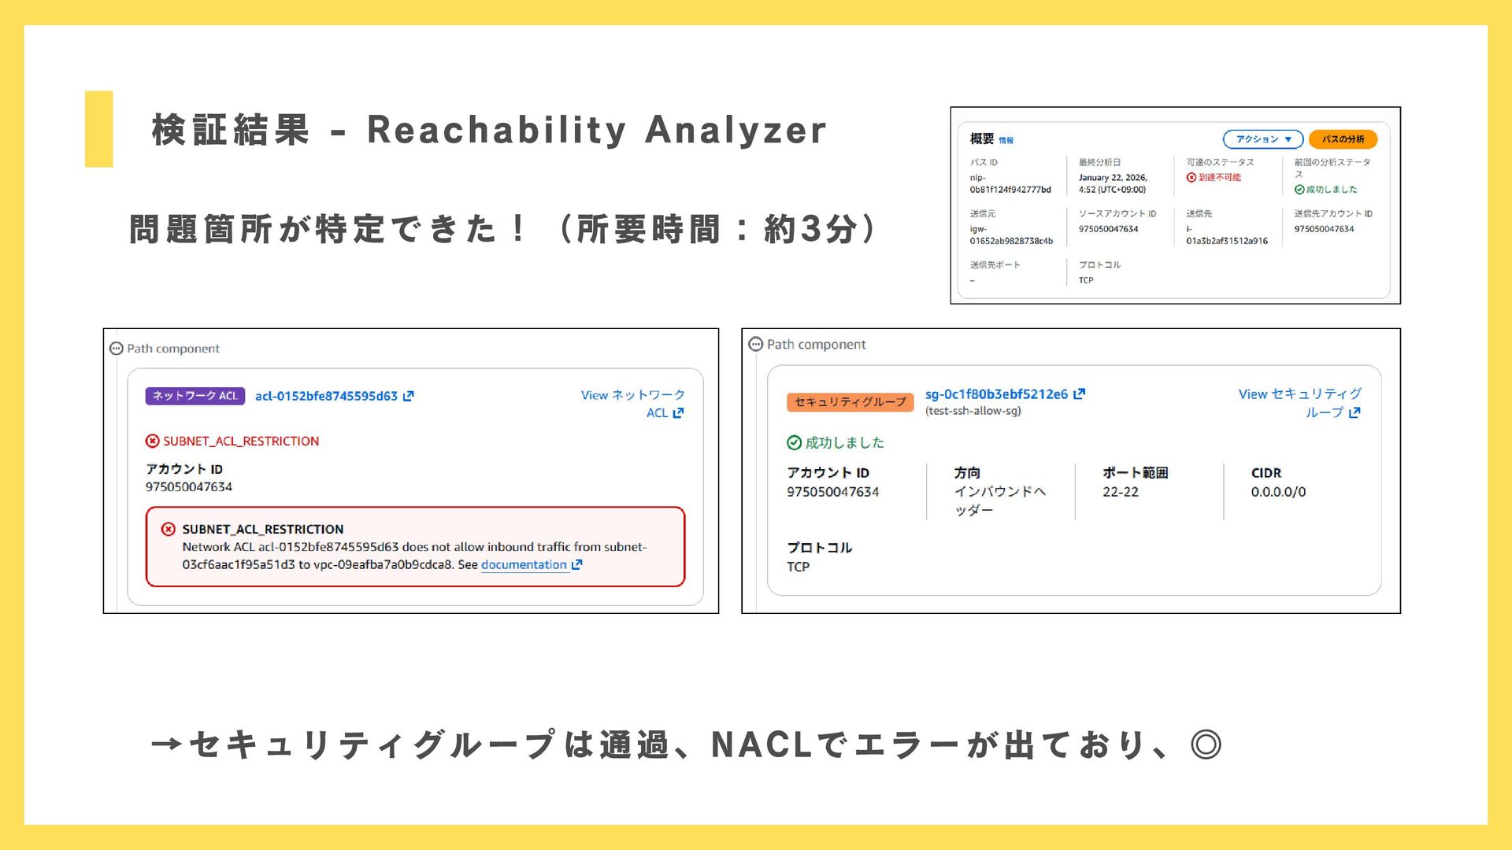Click the purple ネットワーク ACL badge
The width and height of the screenshot is (1512, 850).
[195, 396]
